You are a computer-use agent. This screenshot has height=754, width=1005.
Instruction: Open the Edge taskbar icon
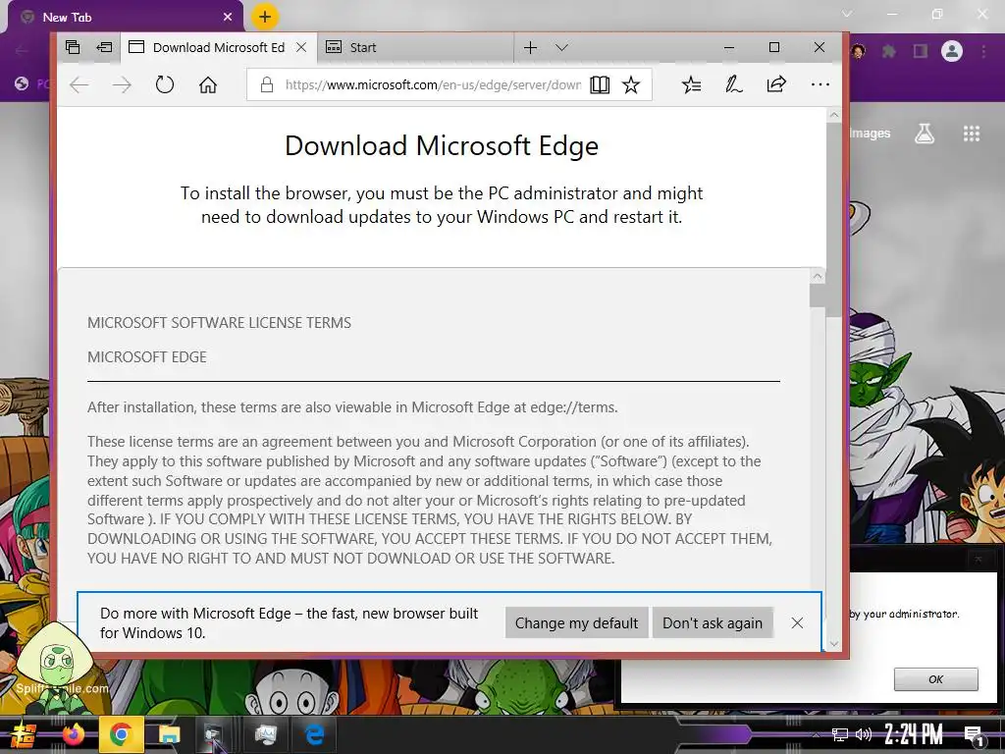314,734
